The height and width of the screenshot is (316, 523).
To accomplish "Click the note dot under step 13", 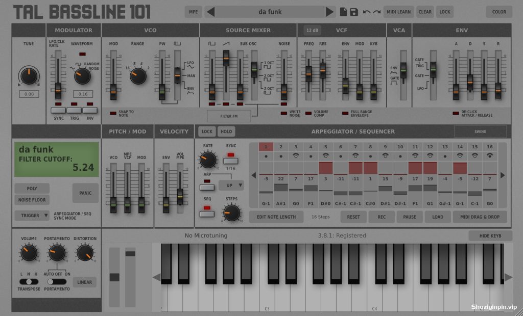I will pos(445,156).
